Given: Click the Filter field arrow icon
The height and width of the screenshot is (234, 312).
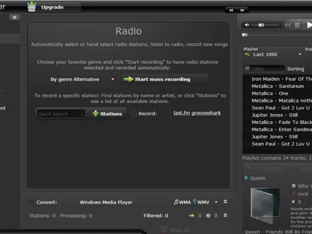Looking at the screenshot, I should [x=247, y=69].
